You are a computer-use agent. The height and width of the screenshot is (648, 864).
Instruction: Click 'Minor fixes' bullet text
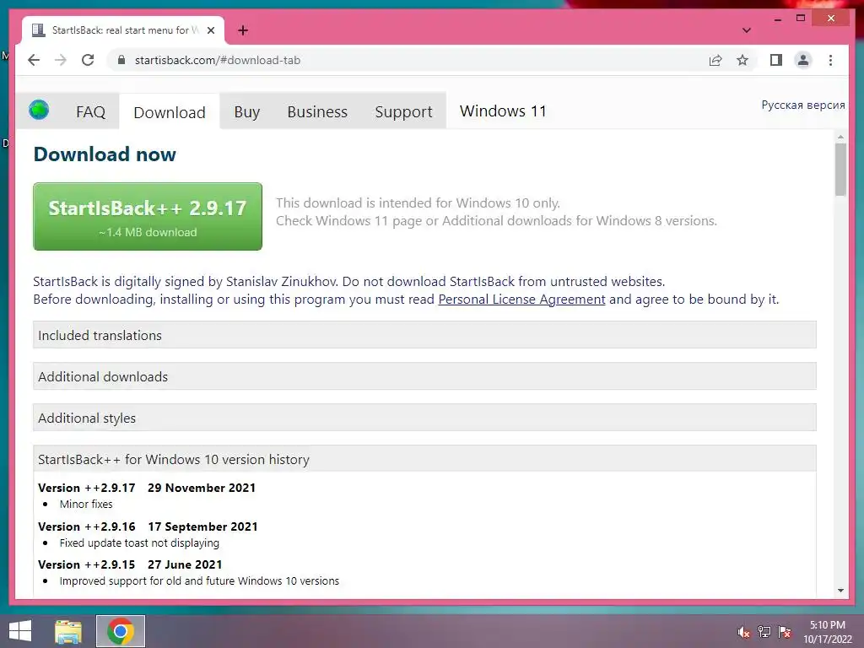click(86, 504)
